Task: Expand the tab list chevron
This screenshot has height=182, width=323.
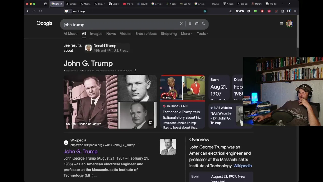Action: click(x=289, y=4)
